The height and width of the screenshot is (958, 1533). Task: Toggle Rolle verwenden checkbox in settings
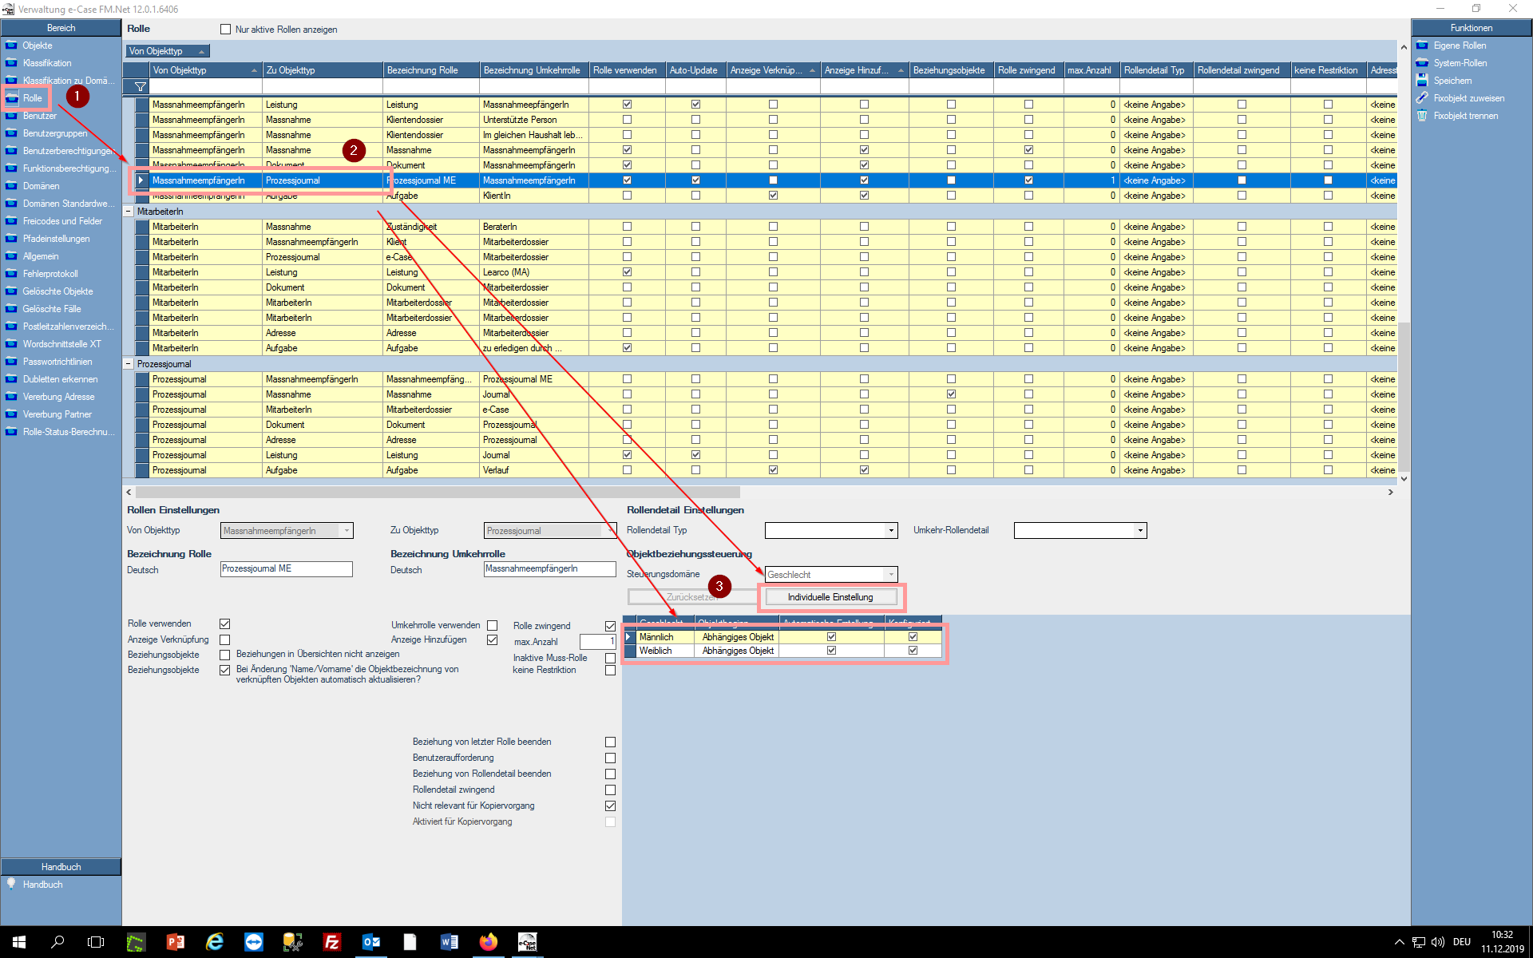pyautogui.click(x=225, y=624)
